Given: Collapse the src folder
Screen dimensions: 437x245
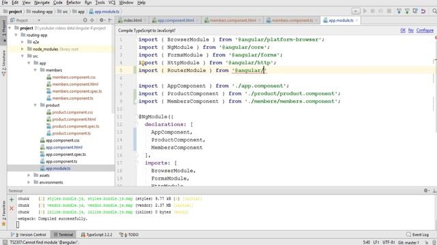Looking at the screenshot, I should pos(23,56).
